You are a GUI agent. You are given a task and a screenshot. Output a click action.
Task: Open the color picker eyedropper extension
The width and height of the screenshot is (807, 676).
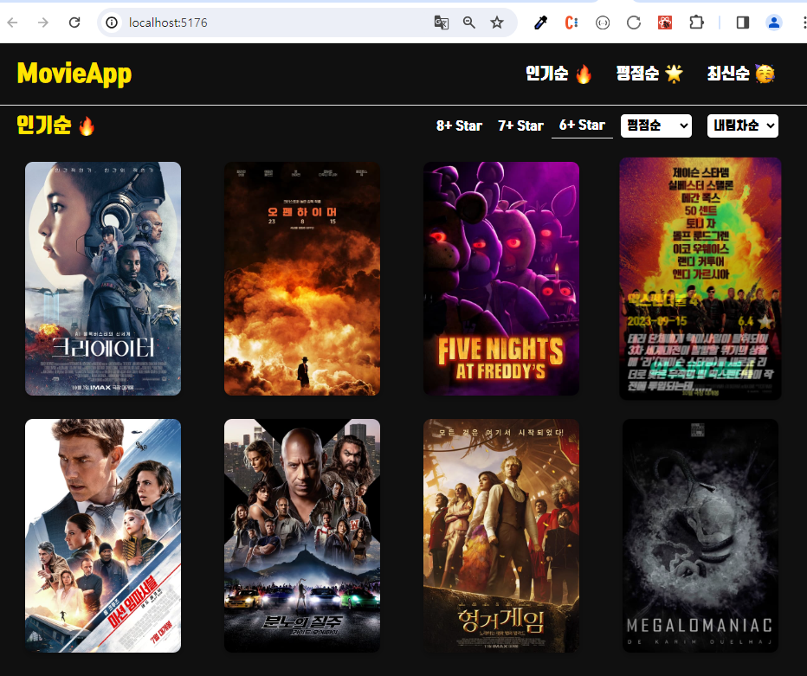click(540, 23)
